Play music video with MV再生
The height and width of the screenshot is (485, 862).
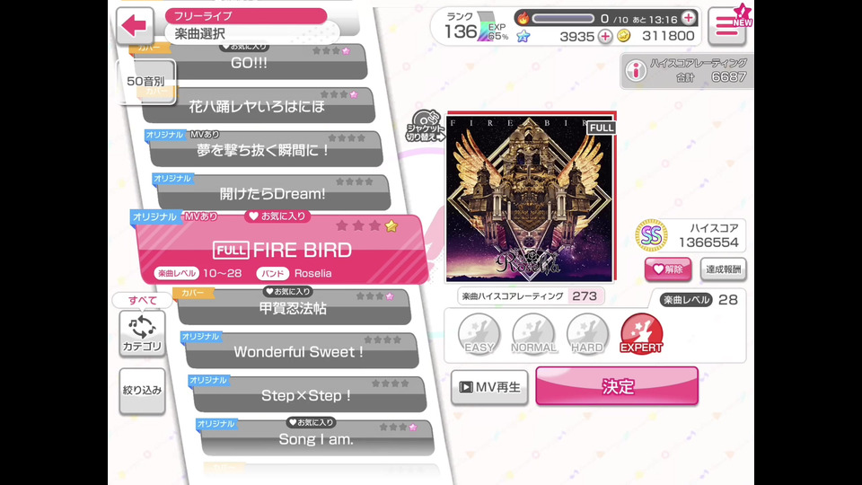point(489,387)
